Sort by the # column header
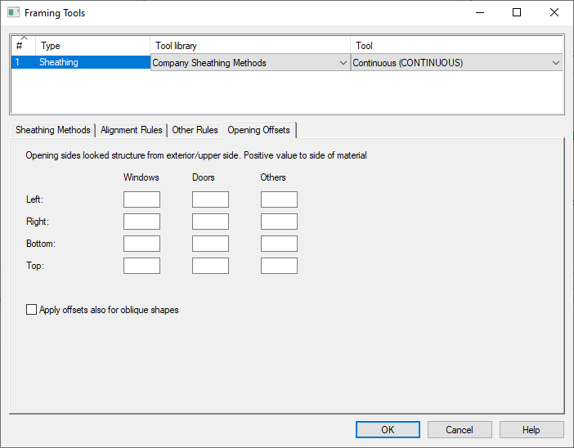The width and height of the screenshot is (574, 448). (x=20, y=45)
